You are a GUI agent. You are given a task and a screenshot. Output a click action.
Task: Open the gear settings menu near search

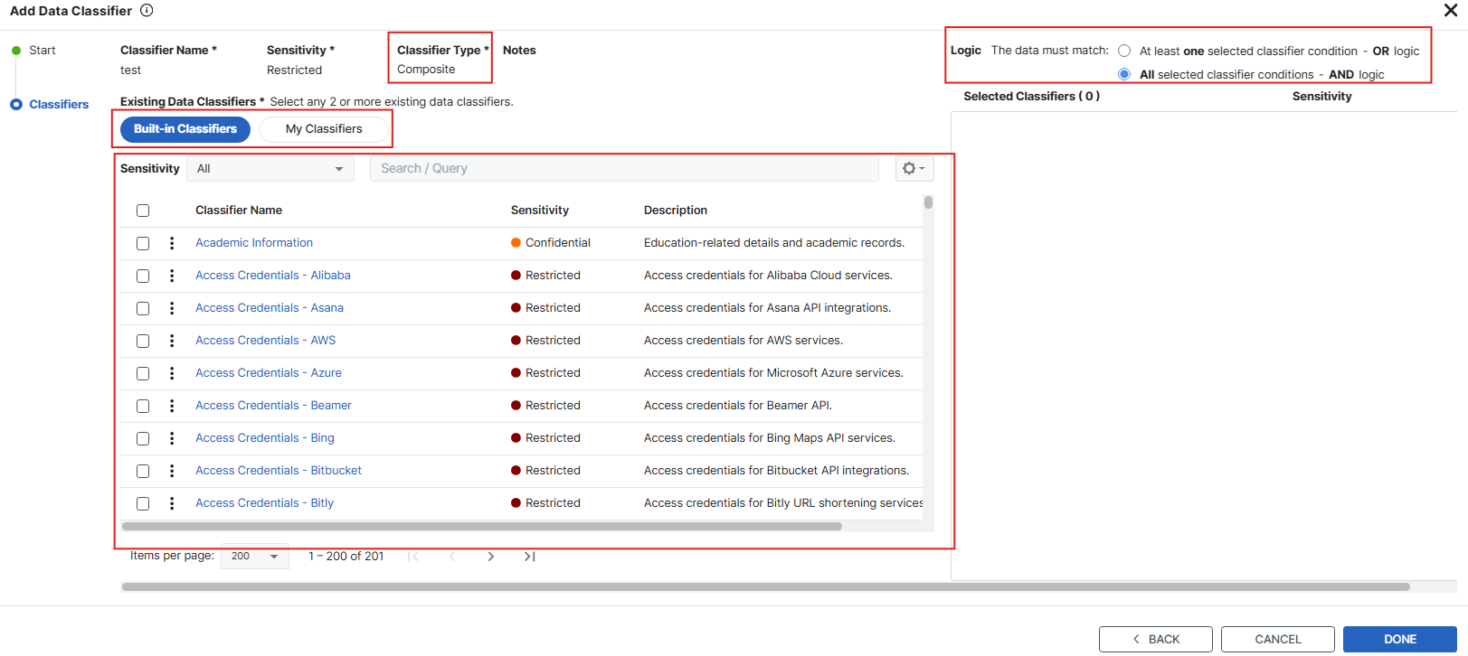pyautogui.click(x=914, y=169)
